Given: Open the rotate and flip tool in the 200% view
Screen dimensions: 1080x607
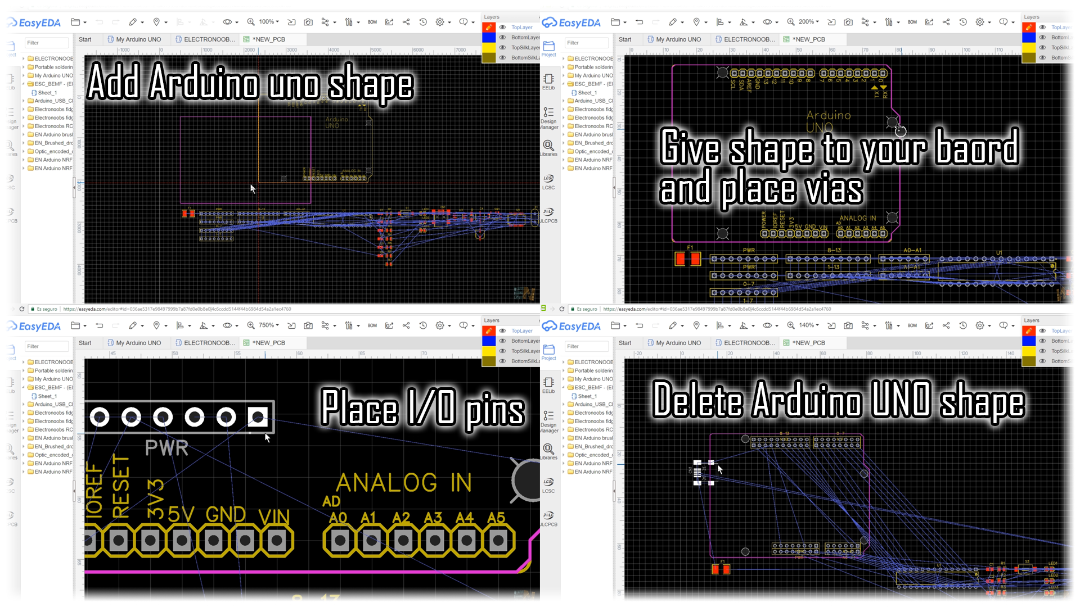Looking at the screenshot, I should click(744, 22).
